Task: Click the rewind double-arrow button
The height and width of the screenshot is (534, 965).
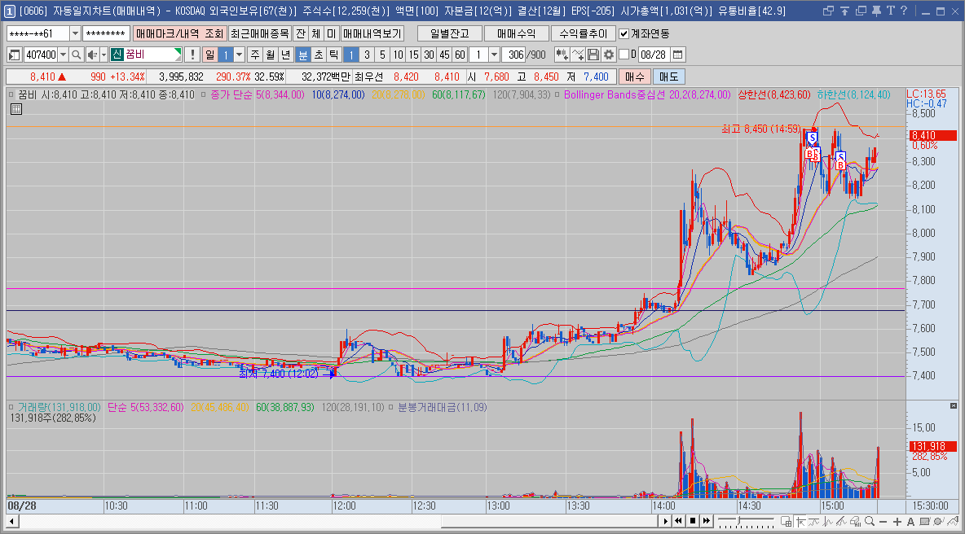Action: pyautogui.click(x=678, y=521)
